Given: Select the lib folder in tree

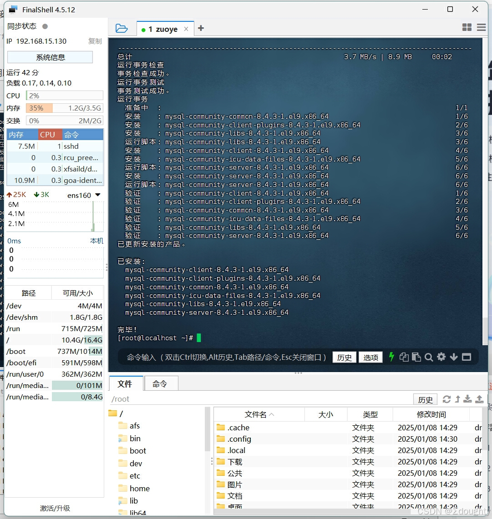Looking at the screenshot, I should tap(128, 501).
